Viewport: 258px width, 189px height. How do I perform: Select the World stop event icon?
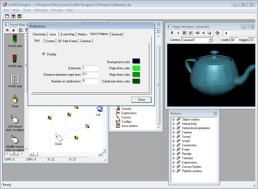click(15, 59)
